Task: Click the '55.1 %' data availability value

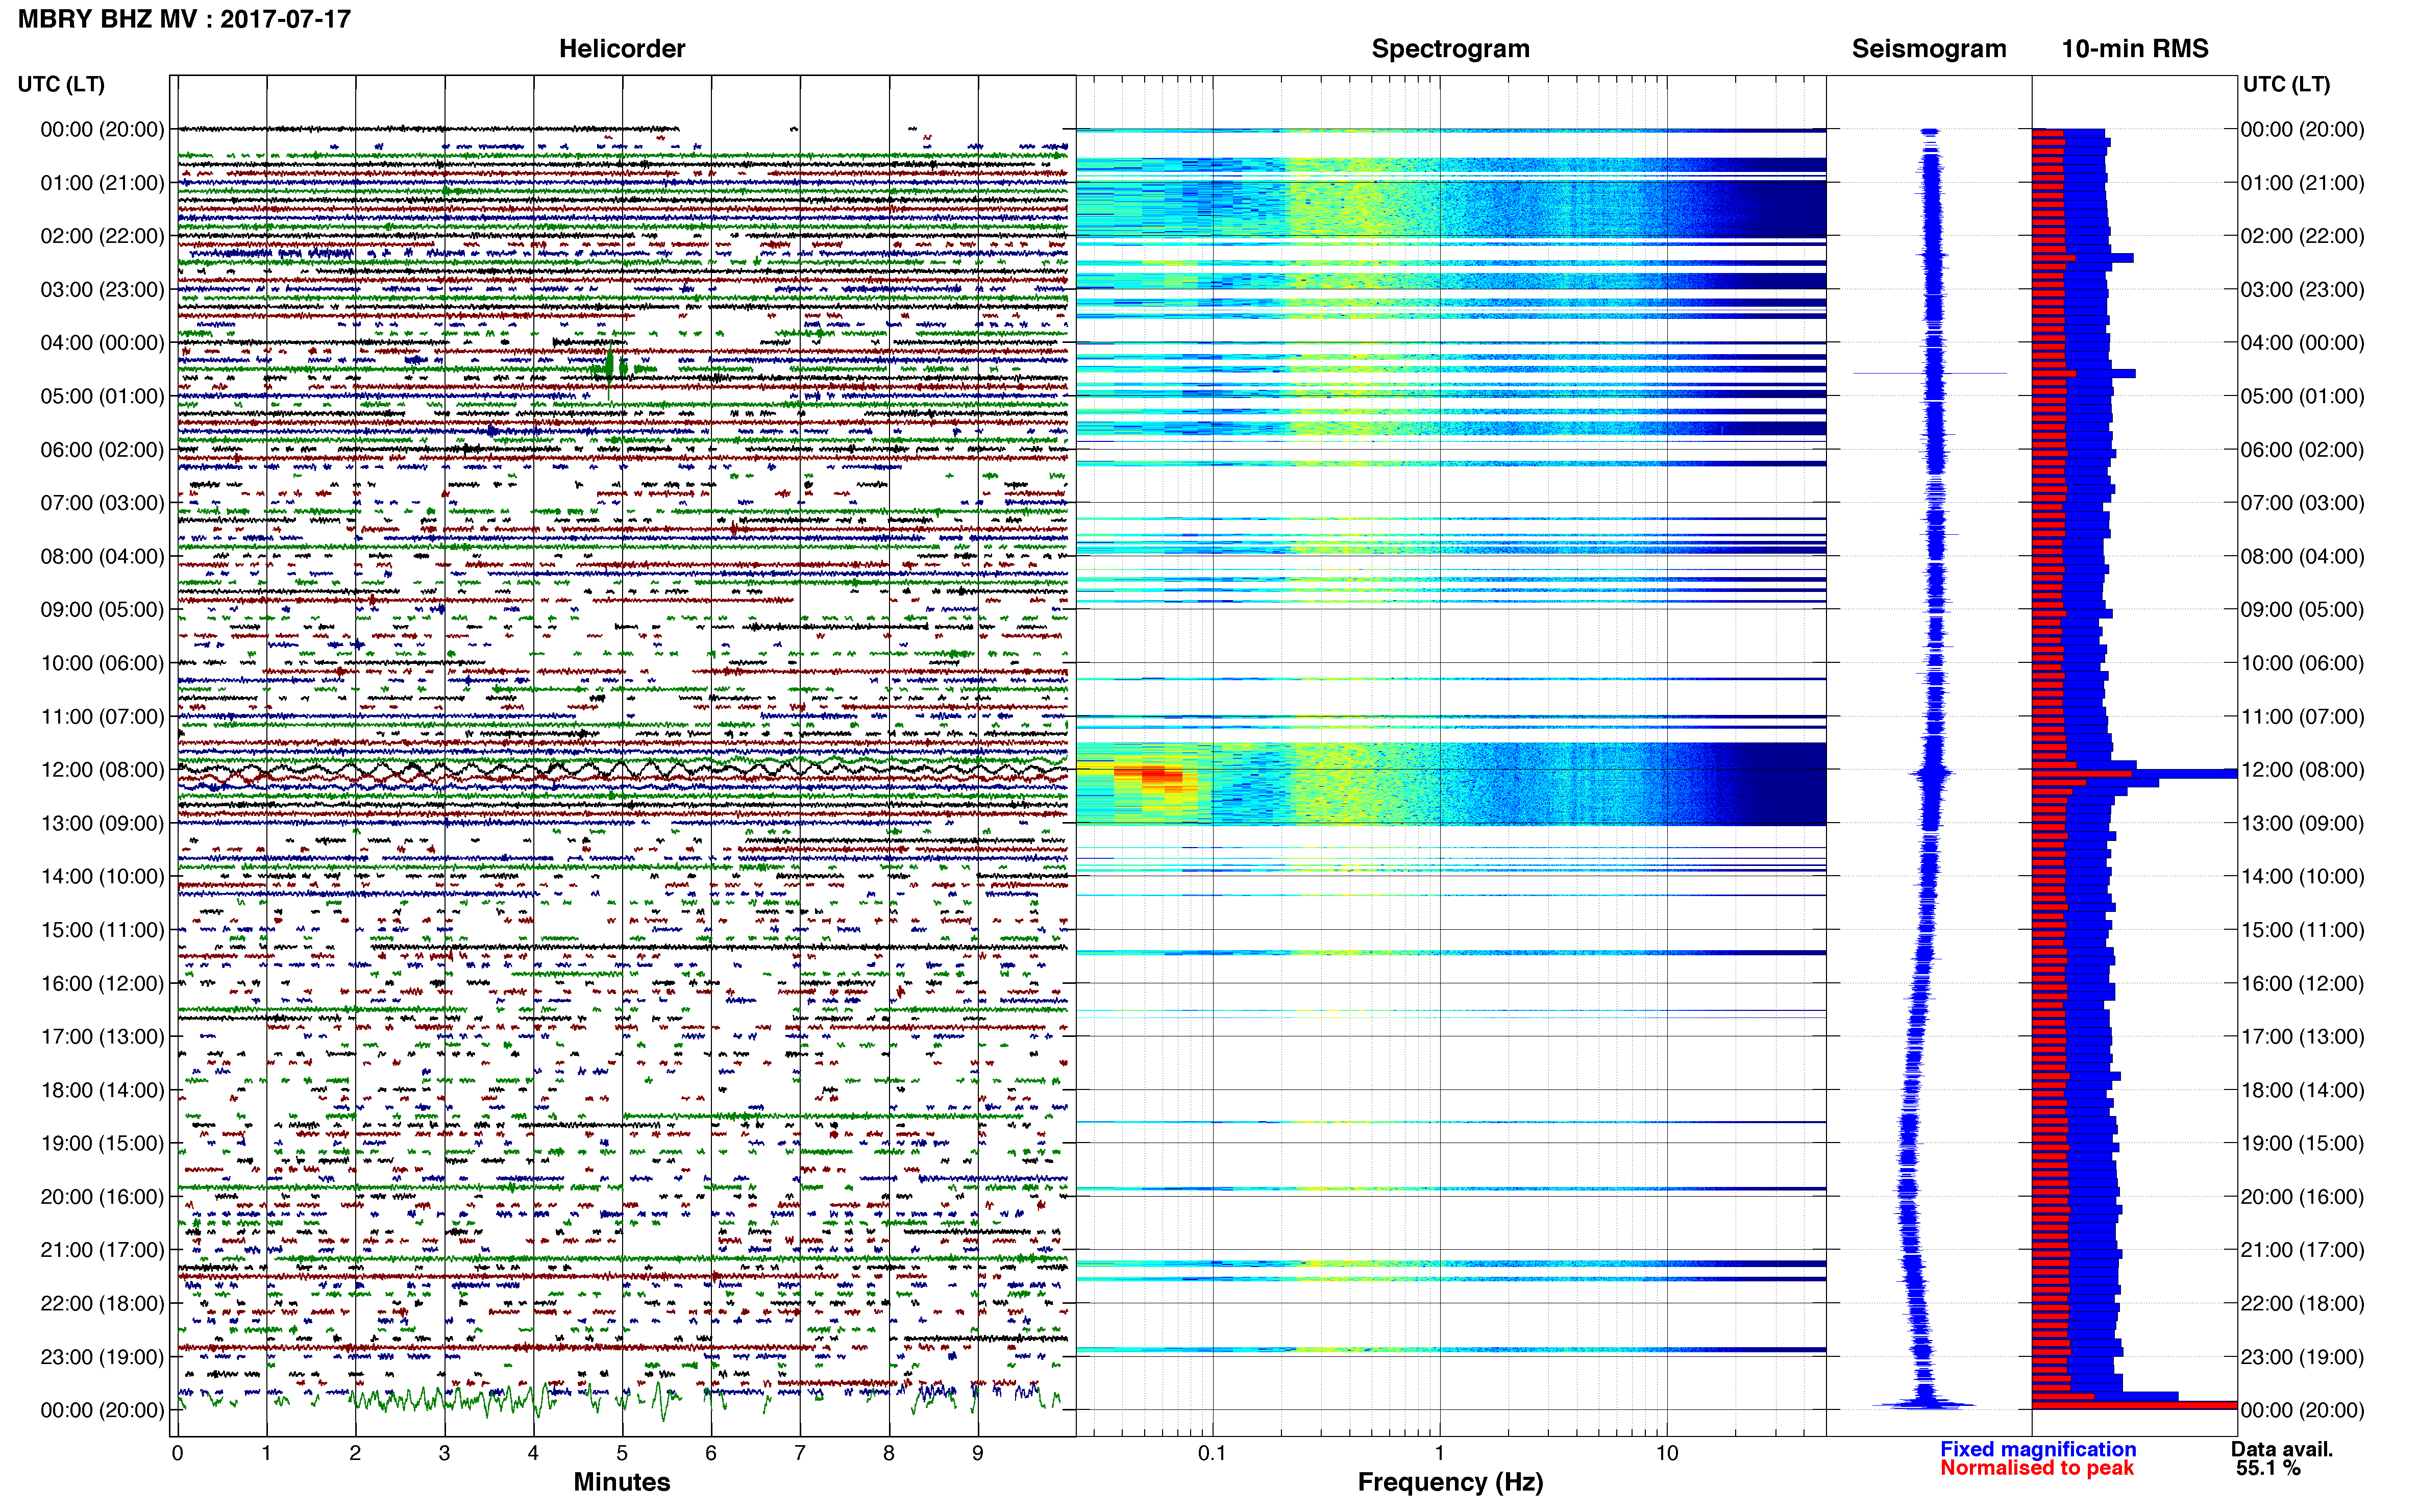Action: click(2269, 1468)
